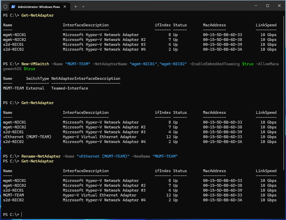Maximize the terminal window

click(x=267, y=6)
